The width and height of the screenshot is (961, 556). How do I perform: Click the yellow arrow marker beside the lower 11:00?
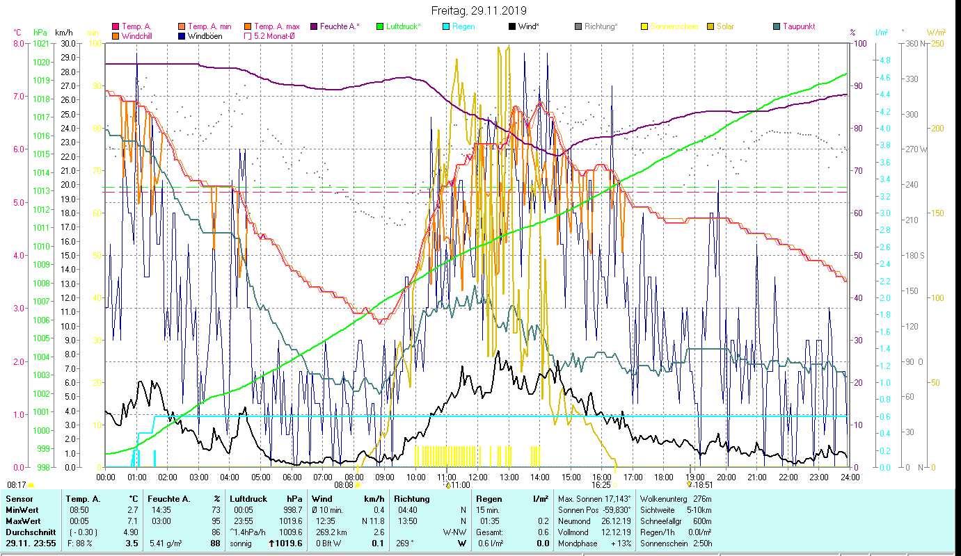pos(448,484)
